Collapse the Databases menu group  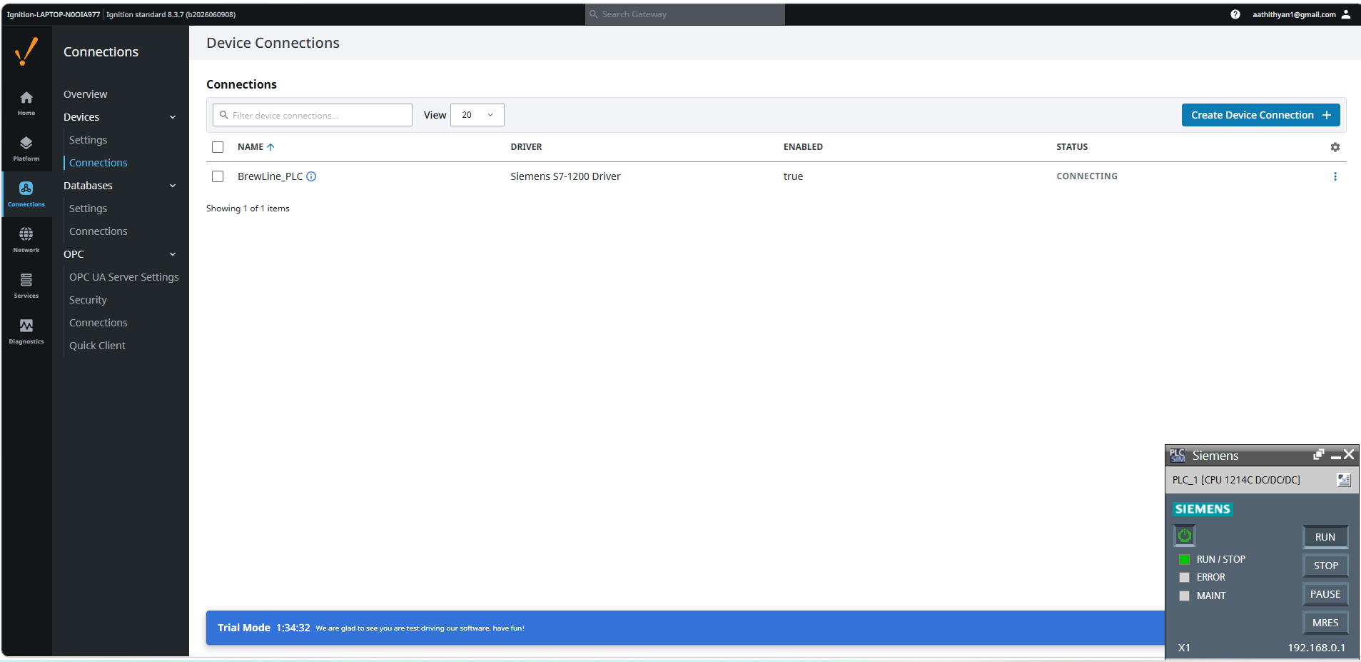173,186
